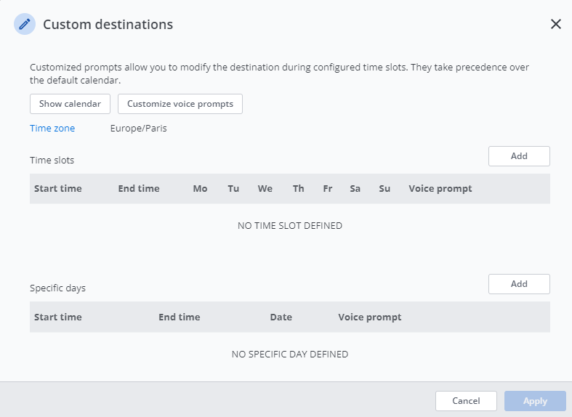Click Specific days Voice prompt column header

tap(370, 317)
